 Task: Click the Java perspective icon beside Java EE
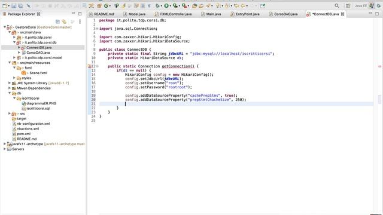[x=372, y=6]
